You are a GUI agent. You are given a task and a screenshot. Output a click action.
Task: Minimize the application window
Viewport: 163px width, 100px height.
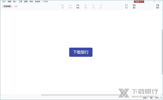[148, 2]
